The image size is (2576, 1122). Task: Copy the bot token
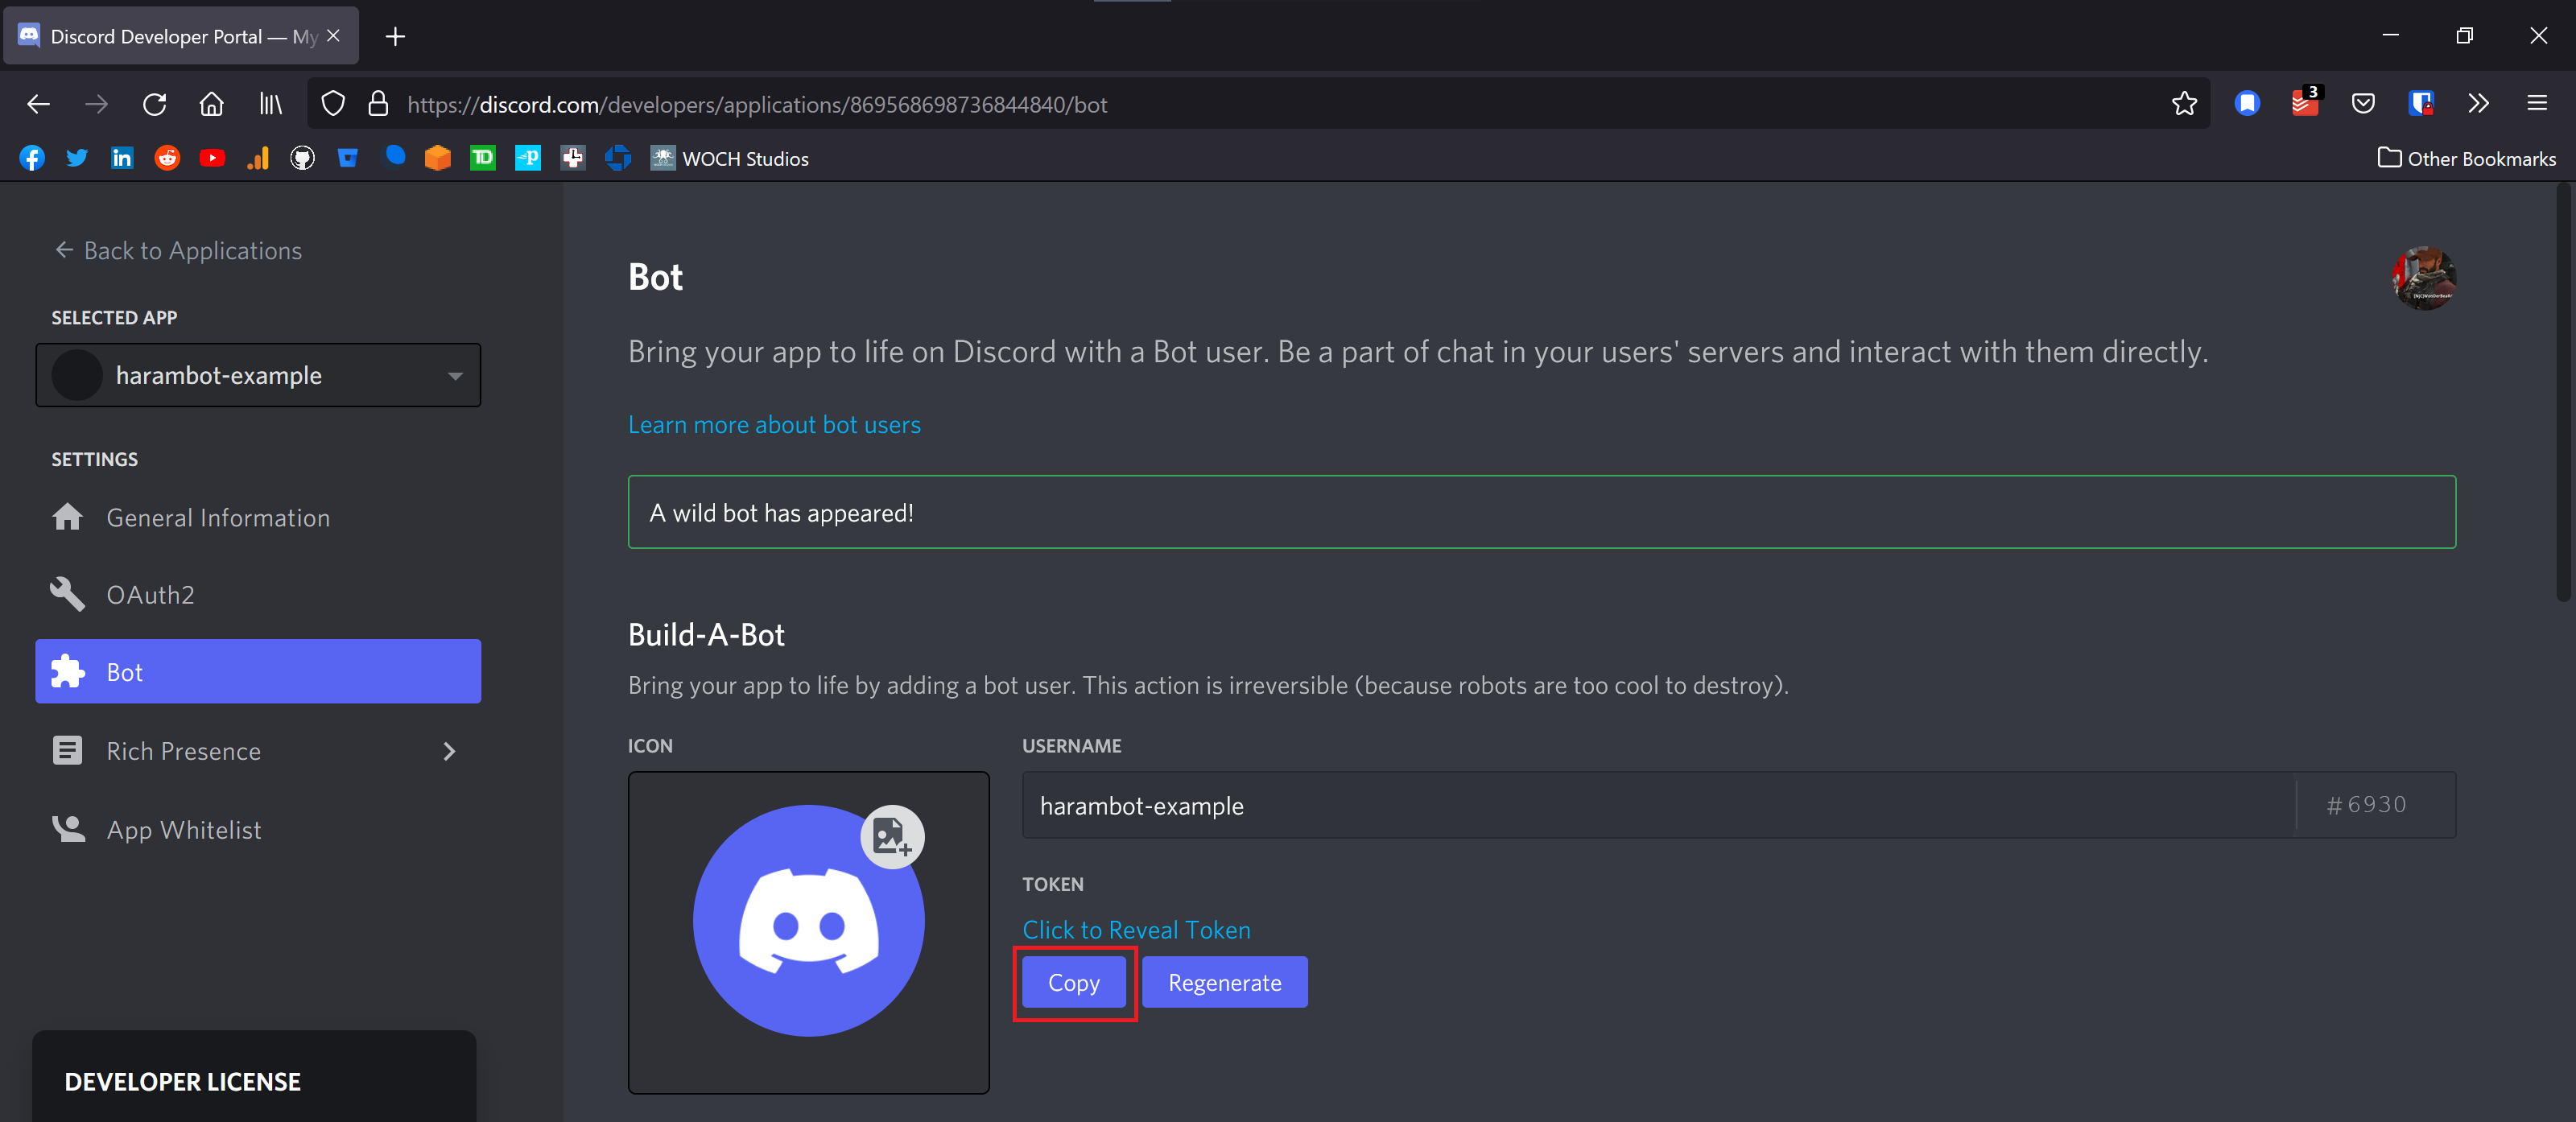(1073, 983)
